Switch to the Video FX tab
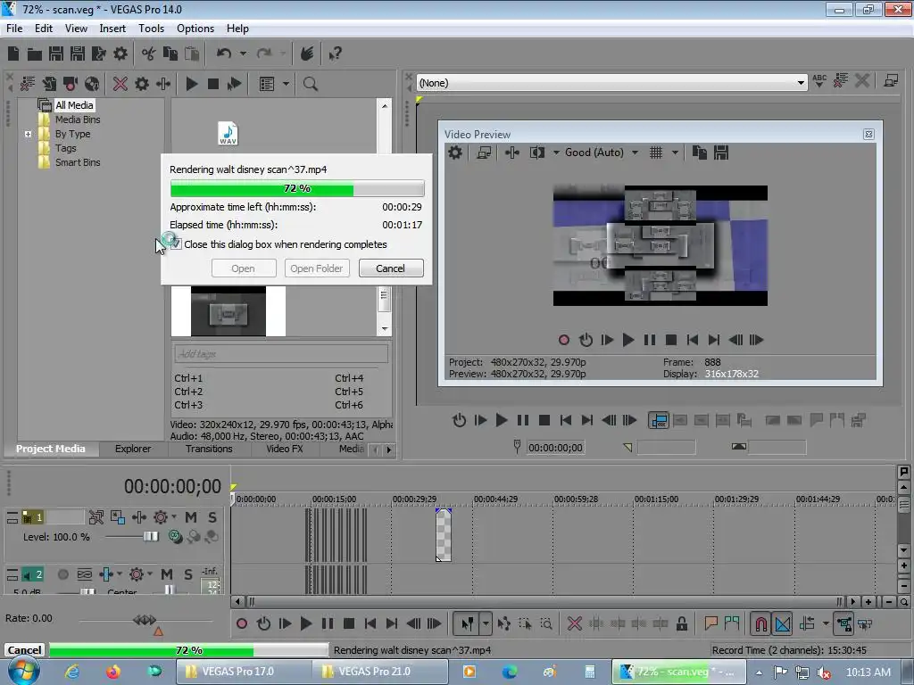The height and width of the screenshot is (685, 914). (x=285, y=449)
